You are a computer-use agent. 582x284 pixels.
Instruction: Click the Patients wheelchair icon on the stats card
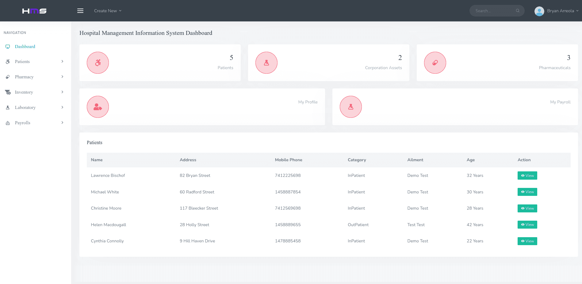coord(98,62)
